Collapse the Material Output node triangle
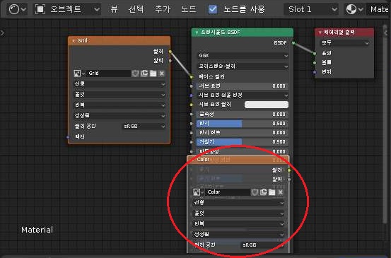The image size is (391, 258). (x=320, y=33)
